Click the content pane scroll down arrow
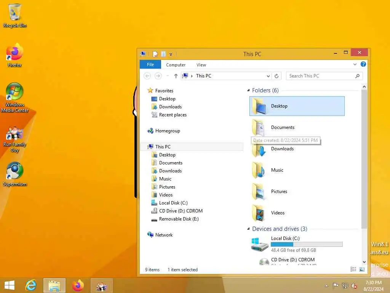390x293 pixels. [x=364, y=262]
